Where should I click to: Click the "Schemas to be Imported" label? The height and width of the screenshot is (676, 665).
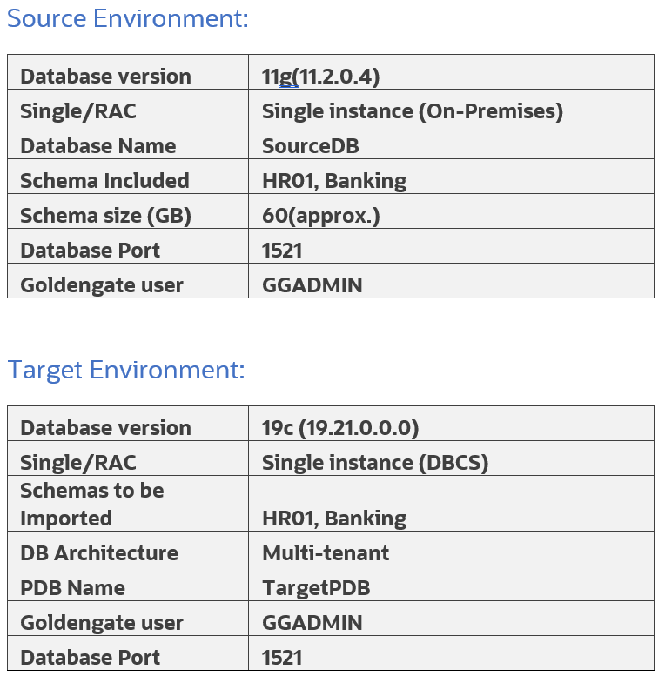point(91,504)
